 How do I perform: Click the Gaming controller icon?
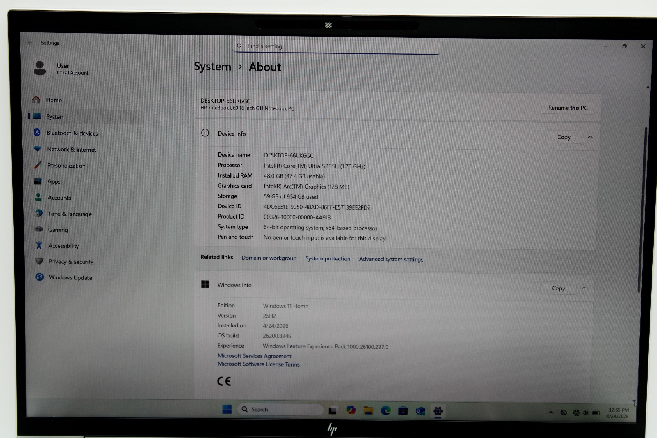39,229
